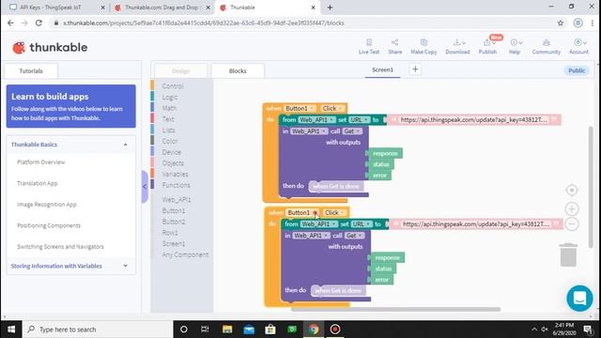Open the Control blocks category
The image size is (601, 338).
[173, 86]
